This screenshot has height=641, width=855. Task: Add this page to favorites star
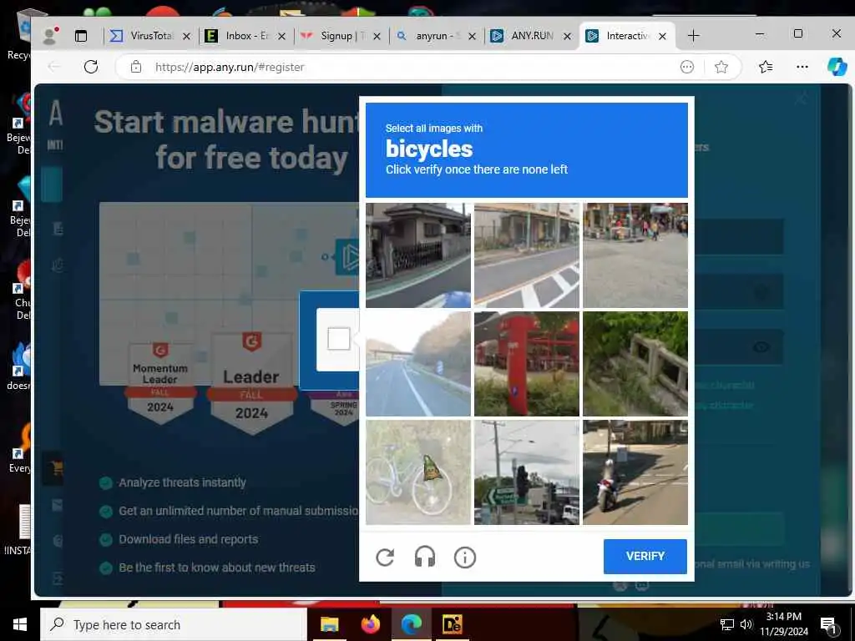coord(721,67)
